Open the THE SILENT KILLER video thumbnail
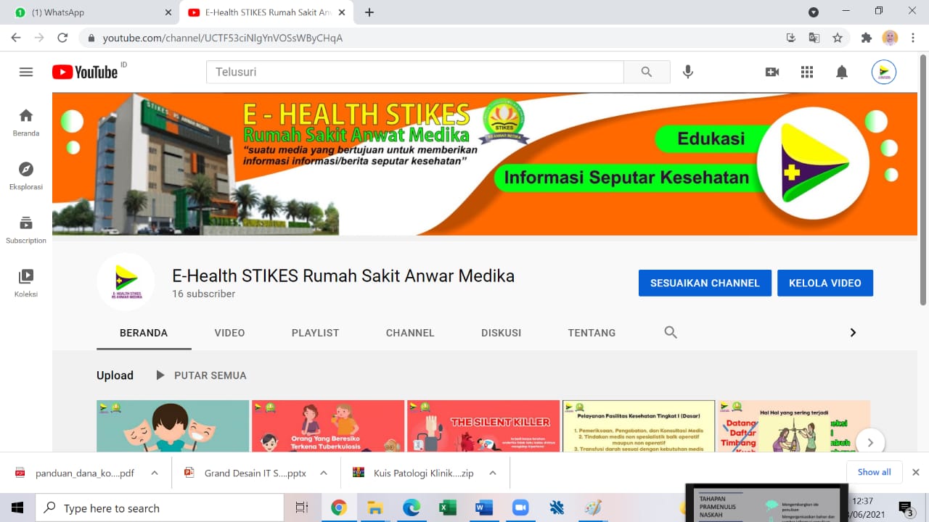The width and height of the screenshot is (929, 522). click(x=483, y=426)
